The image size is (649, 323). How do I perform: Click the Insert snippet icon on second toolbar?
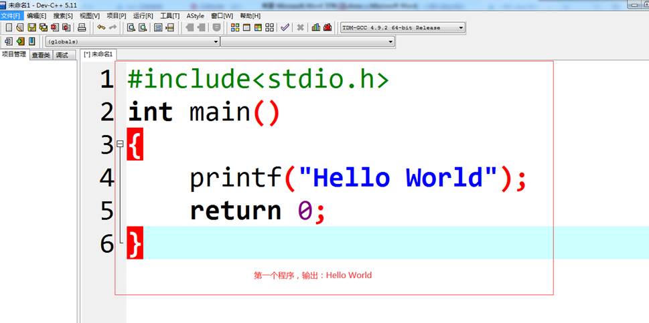(9, 41)
